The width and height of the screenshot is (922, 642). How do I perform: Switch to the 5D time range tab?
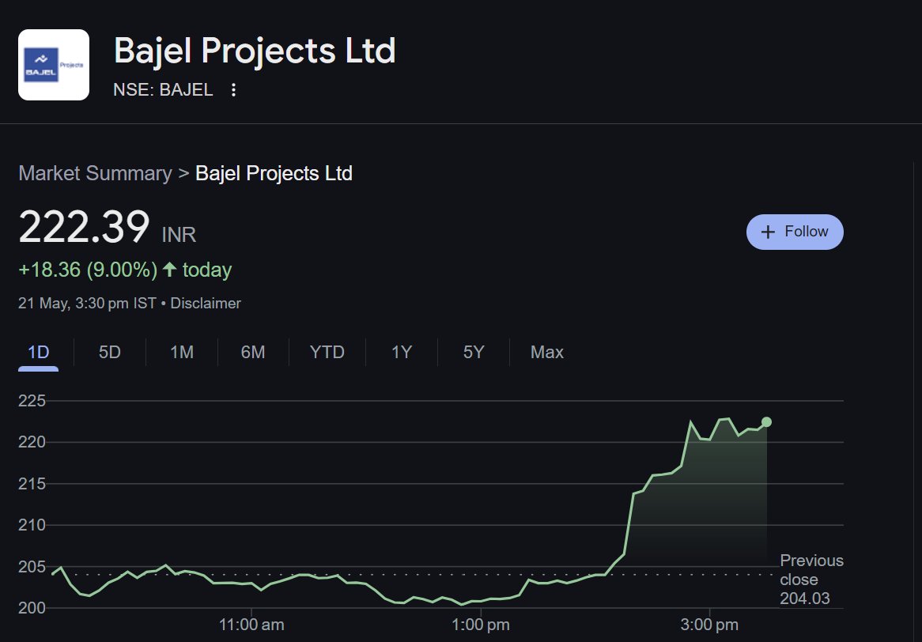click(x=109, y=352)
